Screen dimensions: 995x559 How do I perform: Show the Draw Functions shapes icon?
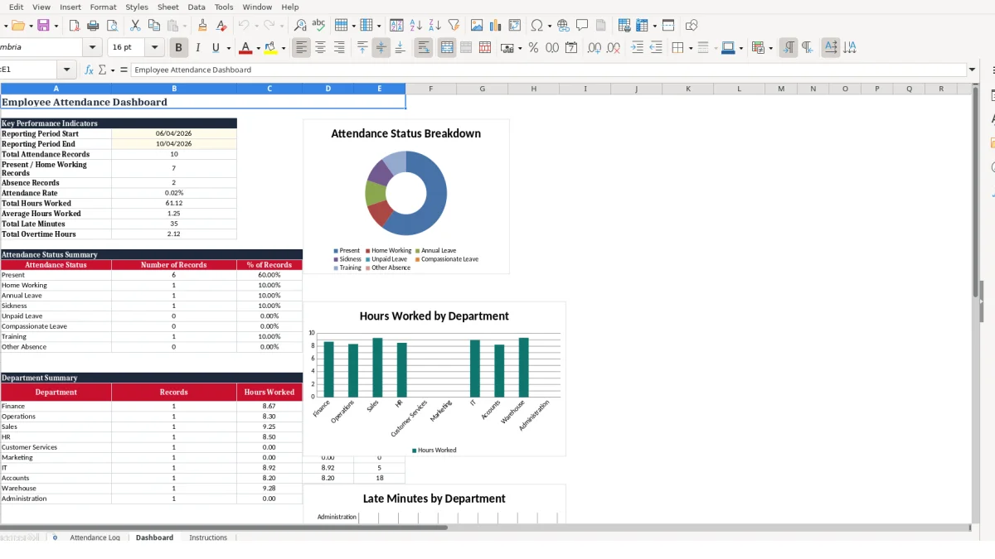(692, 26)
